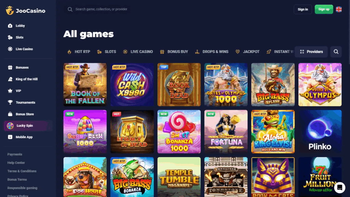Click the Sign in button

(303, 9)
